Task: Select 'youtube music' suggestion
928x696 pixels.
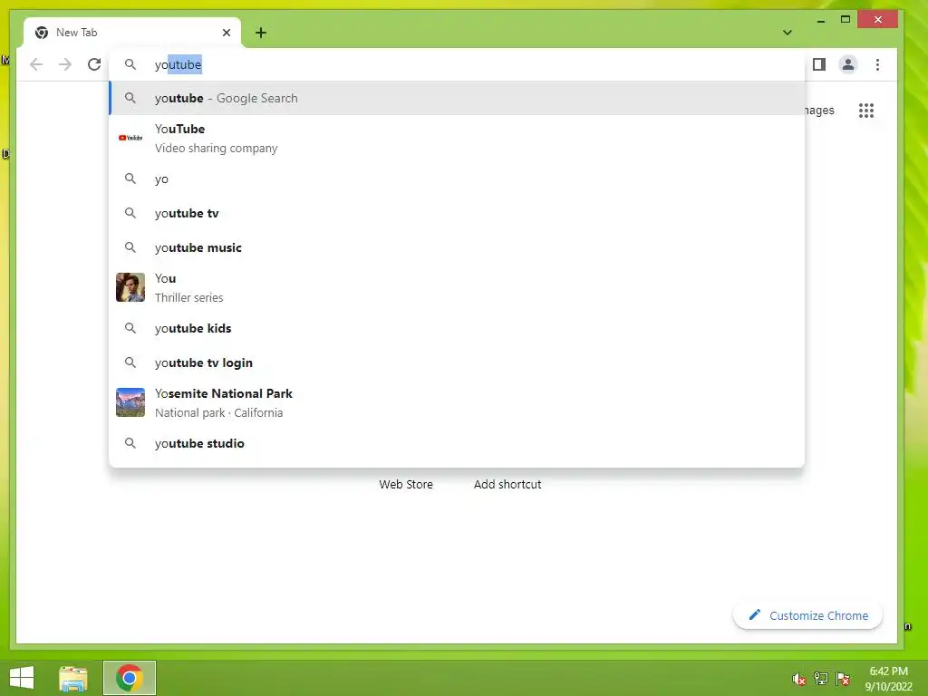Action: pyautogui.click(x=457, y=247)
